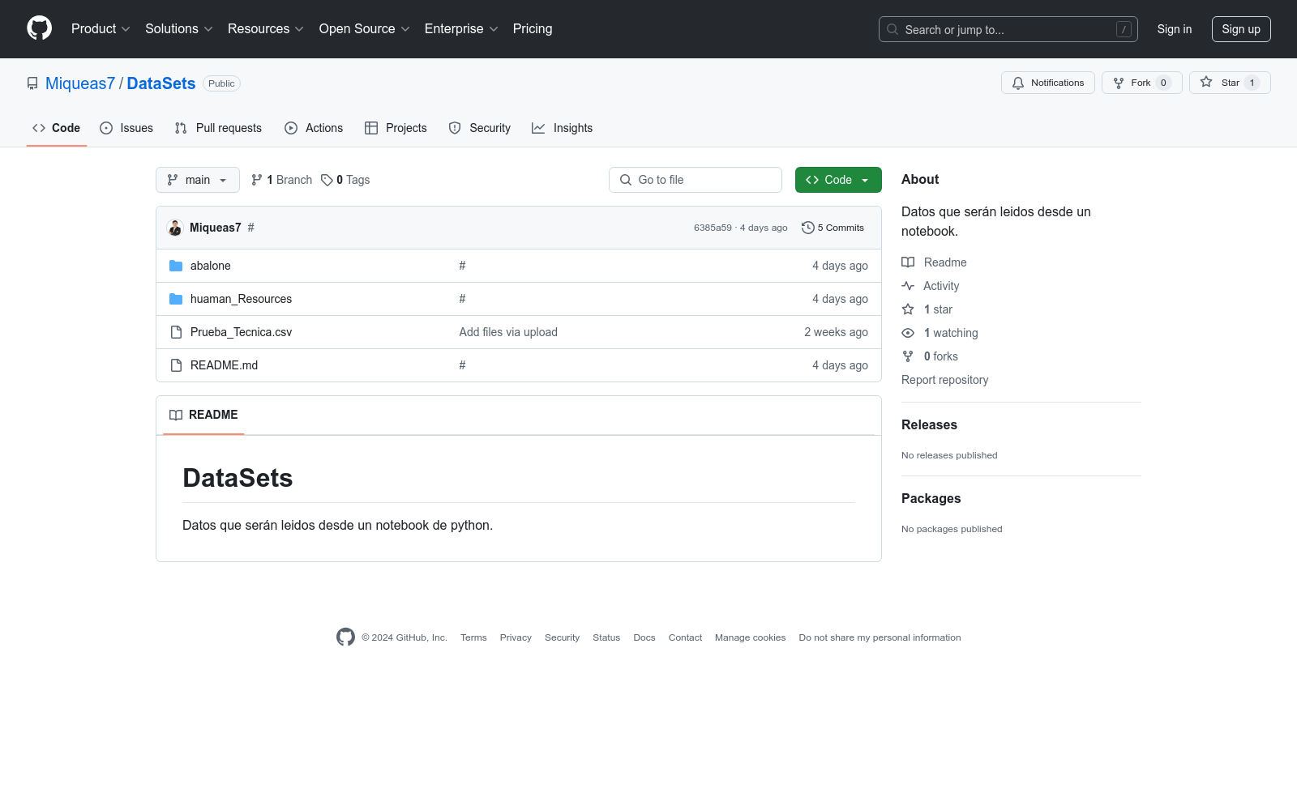This screenshot has height=810, width=1297.
Task: Click the Miqueas7 avatar in commit row
Action: pyautogui.click(x=175, y=228)
